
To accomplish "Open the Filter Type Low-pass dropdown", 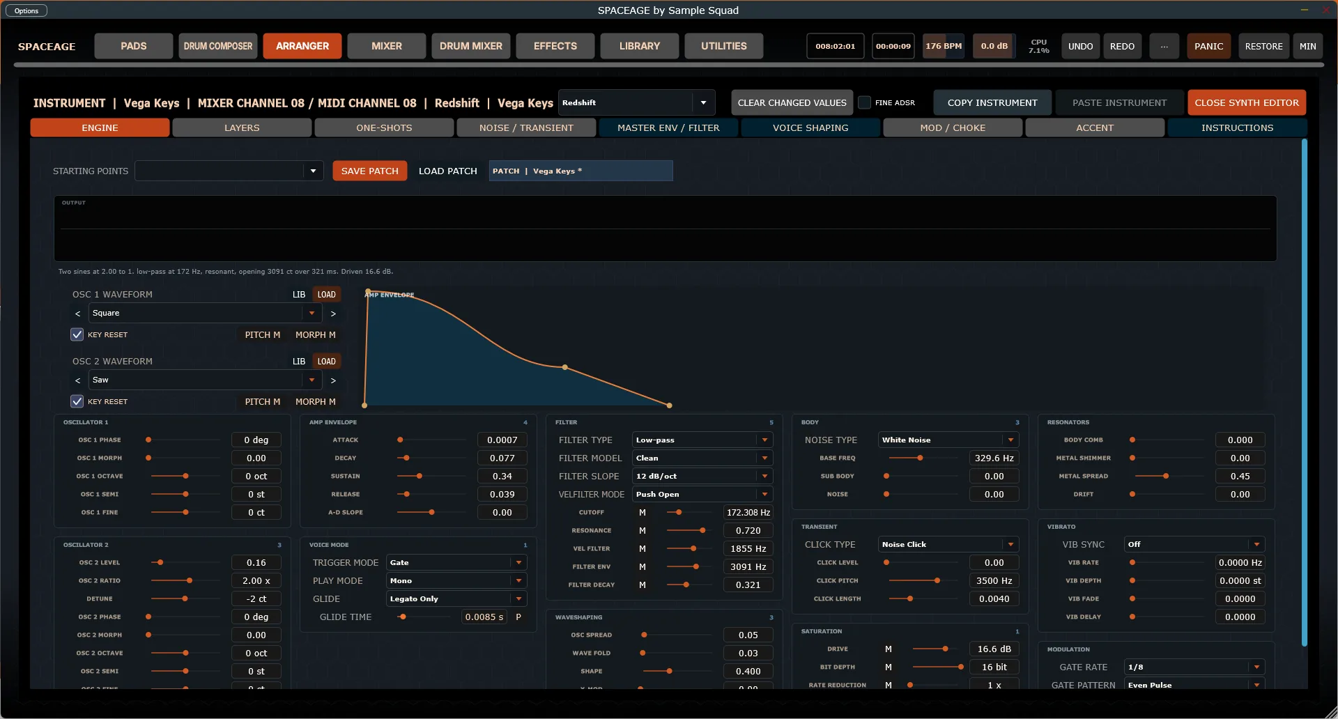I will click(x=702, y=440).
